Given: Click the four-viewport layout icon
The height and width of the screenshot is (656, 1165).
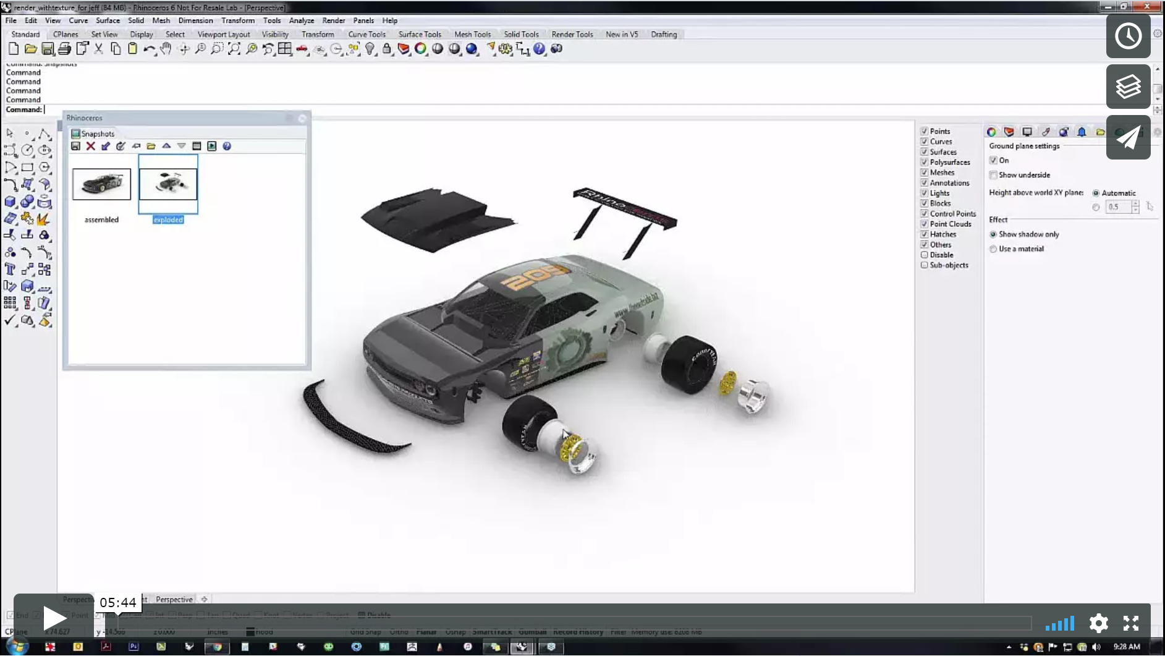Looking at the screenshot, I should coord(285,49).
